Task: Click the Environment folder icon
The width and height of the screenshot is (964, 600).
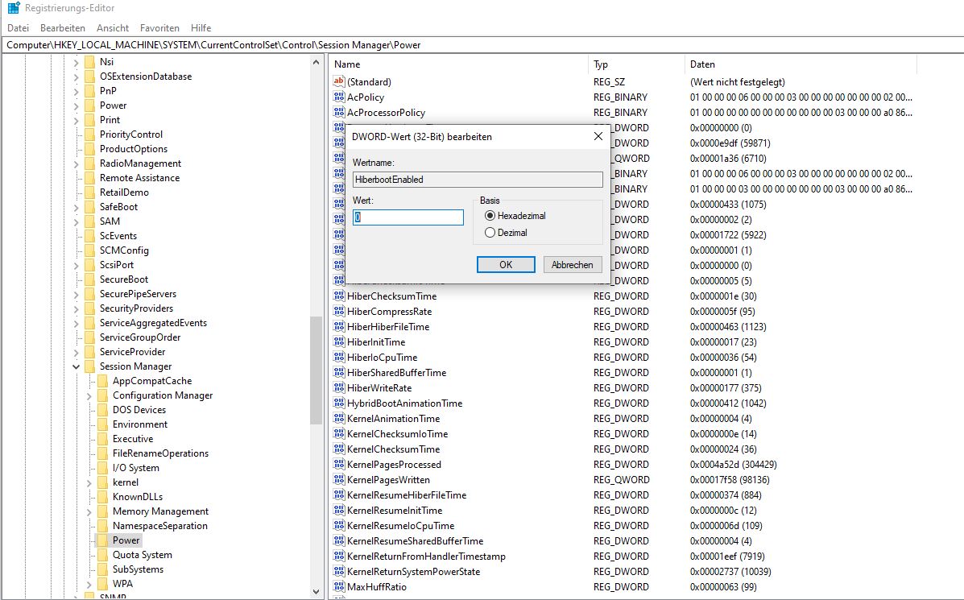Action: tap(102, 424)
